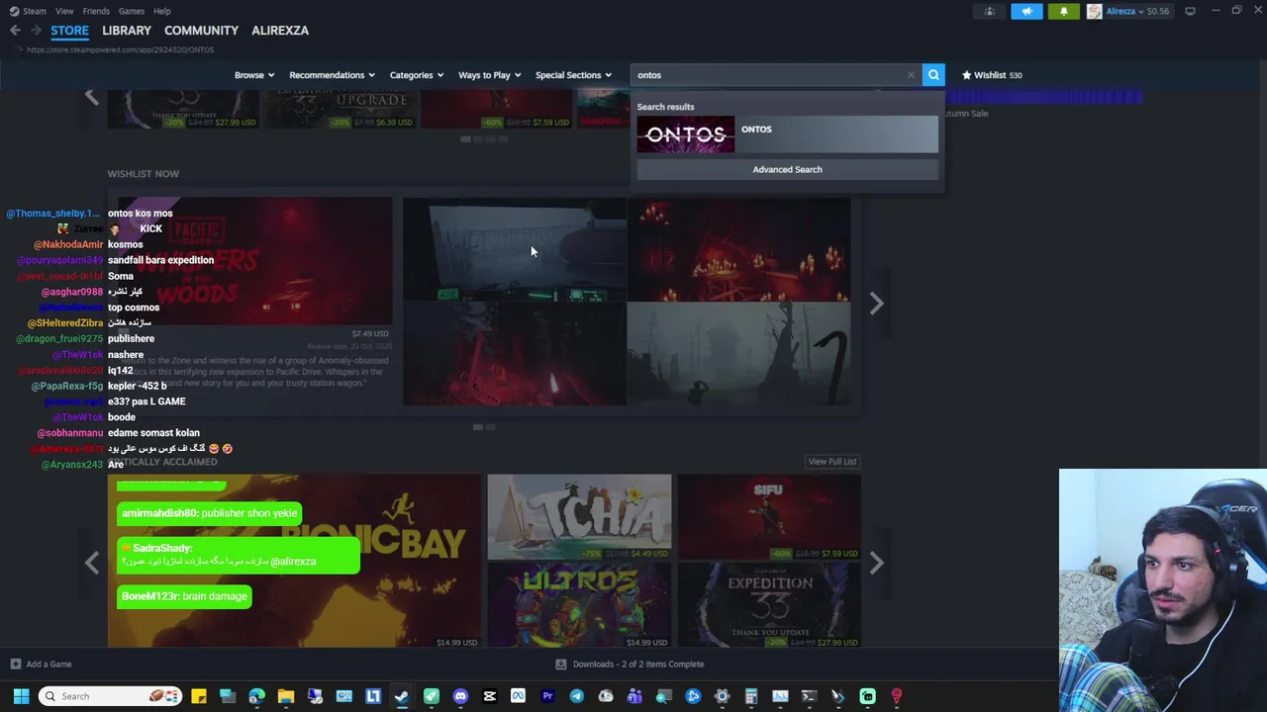Expand the Special Sections dropdown
The image size is (1267, 712).
coord(573,75)
